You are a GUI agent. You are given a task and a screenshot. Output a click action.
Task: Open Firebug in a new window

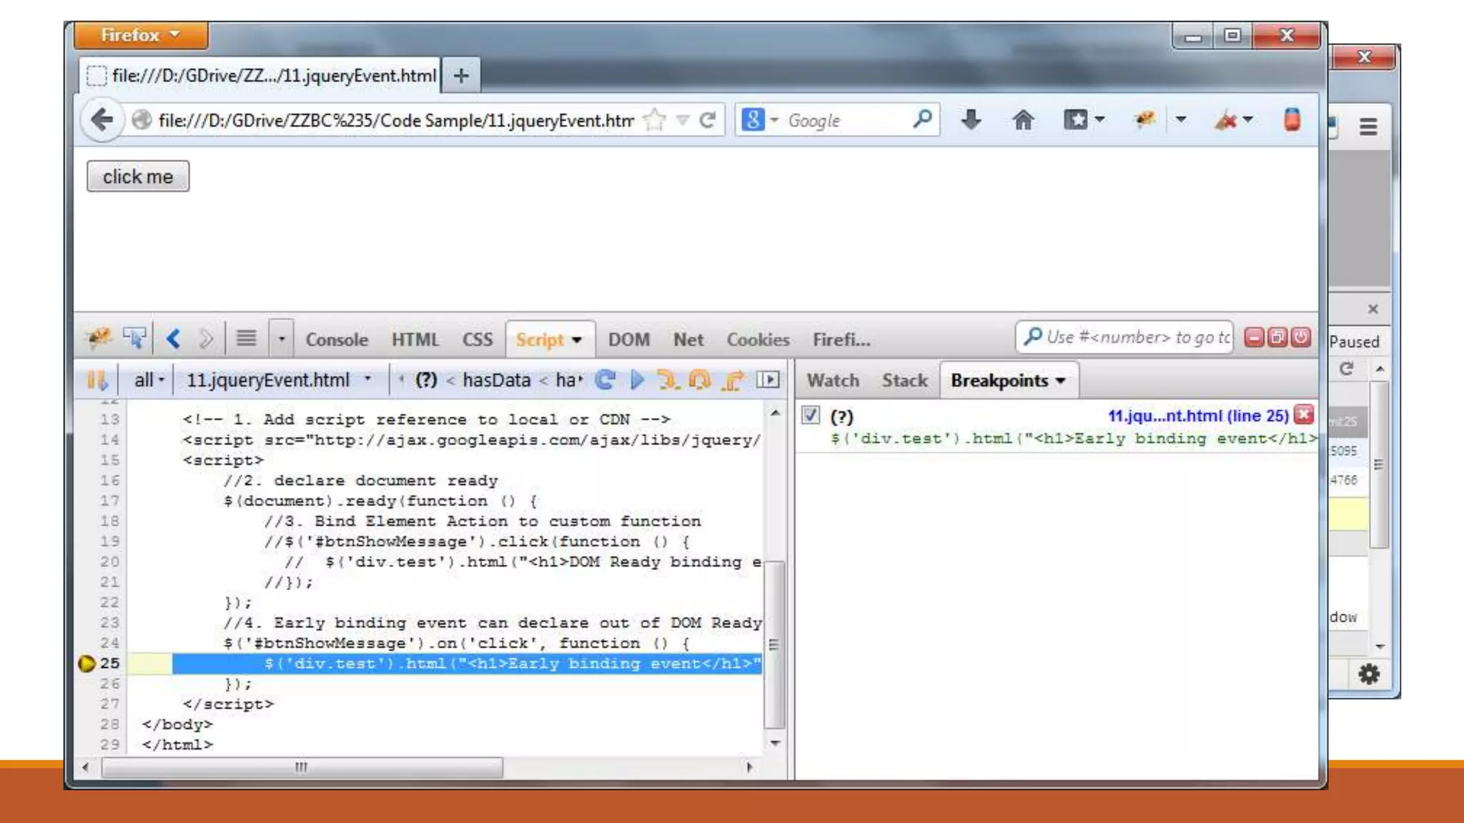point(1277,337)
